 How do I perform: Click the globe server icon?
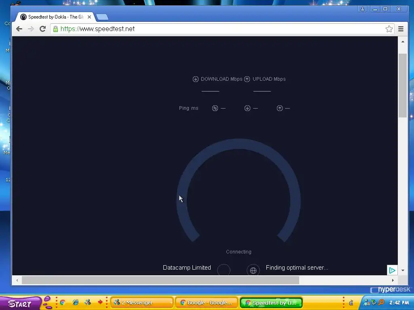tap(253, 270)
